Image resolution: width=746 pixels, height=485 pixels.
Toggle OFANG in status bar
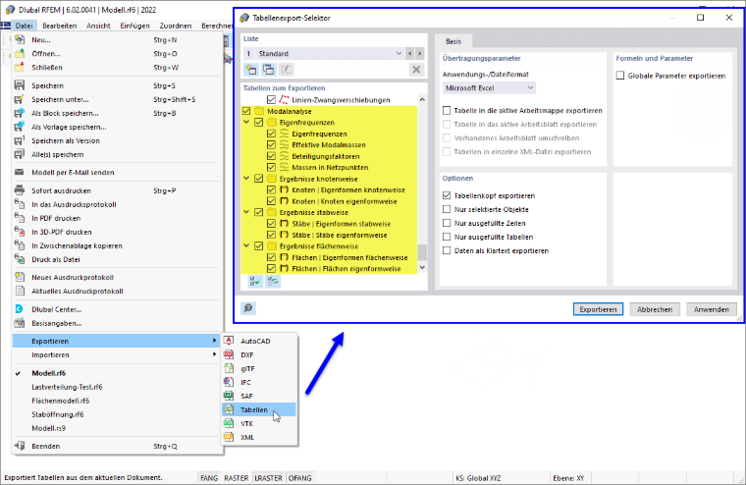[299, 478]
